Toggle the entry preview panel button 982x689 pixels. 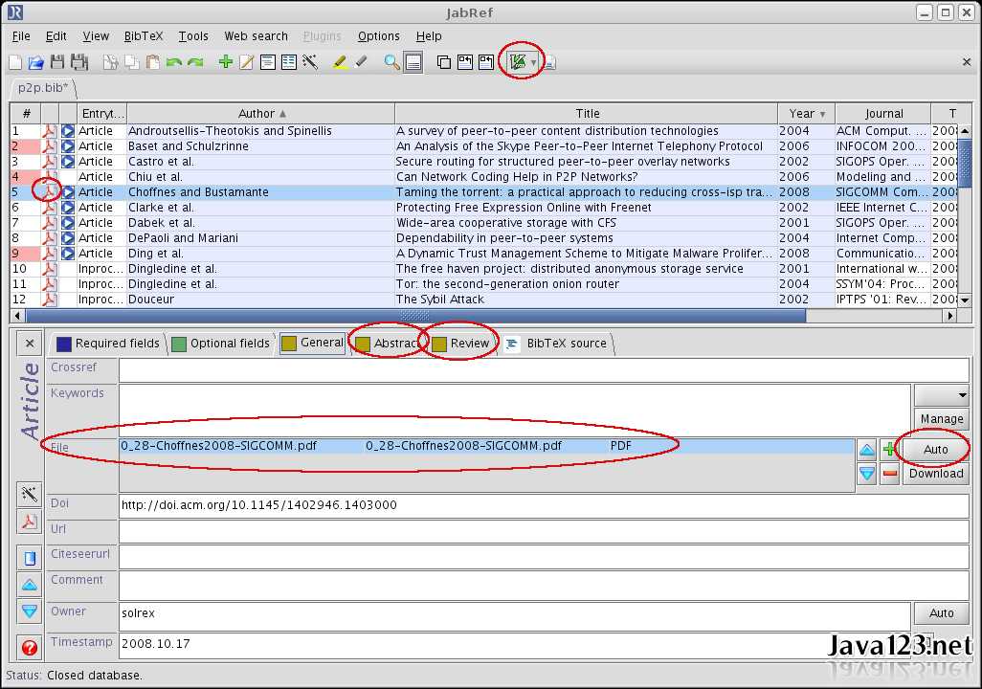click(x=413, y=62)
